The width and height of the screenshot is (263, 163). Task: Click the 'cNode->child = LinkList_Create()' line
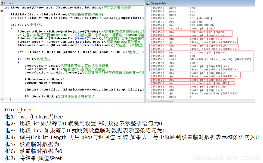84,73
